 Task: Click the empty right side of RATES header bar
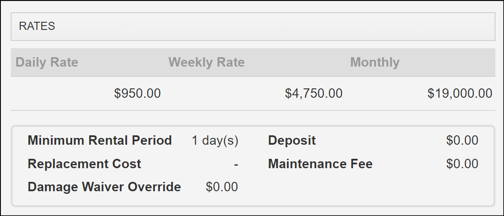(342, 26)
